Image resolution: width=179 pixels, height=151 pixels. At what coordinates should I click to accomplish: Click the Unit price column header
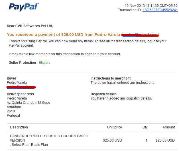(115, 127)
